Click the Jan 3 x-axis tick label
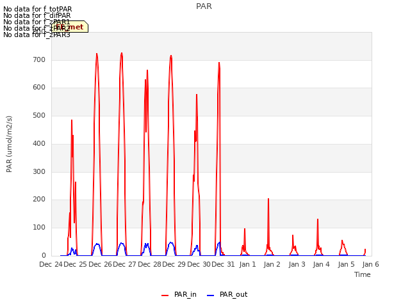410x307 pixels. 297,264
